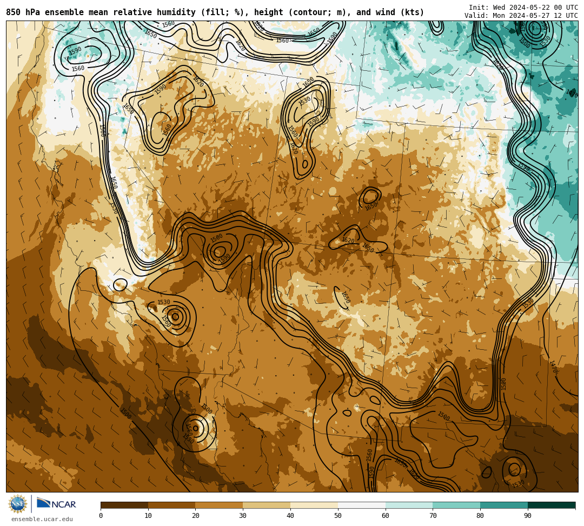Click the NCAR logo
The height and width of the screenshot is (526, 584).
tap(56, 504)
